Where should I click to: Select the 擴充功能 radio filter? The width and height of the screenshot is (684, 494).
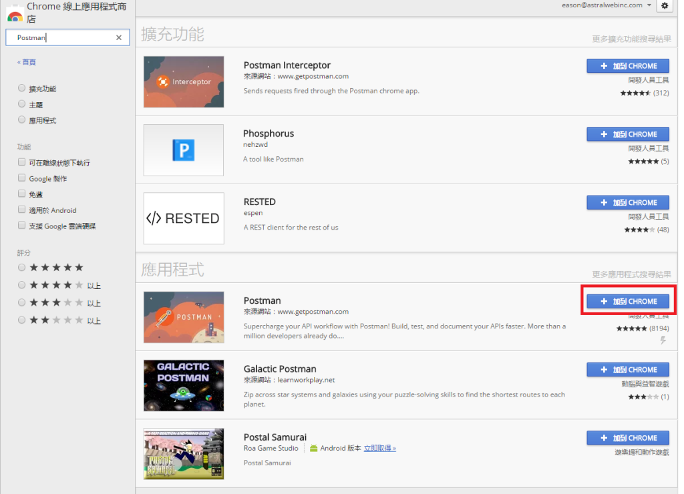pos(22,89)
